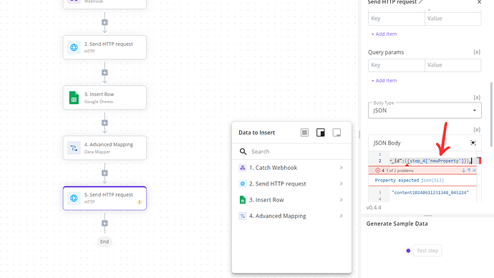
Task: Toggle dynamic value for JSON Body
Action: point(477,130)
